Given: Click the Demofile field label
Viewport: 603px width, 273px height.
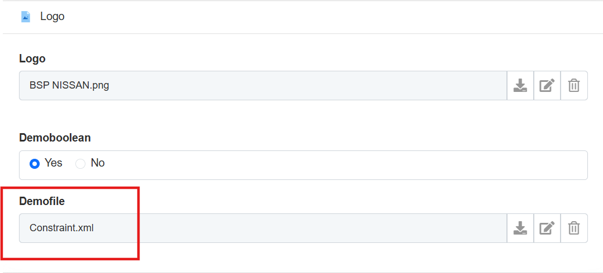Looking at the screenshot, I should click(42, 201).
